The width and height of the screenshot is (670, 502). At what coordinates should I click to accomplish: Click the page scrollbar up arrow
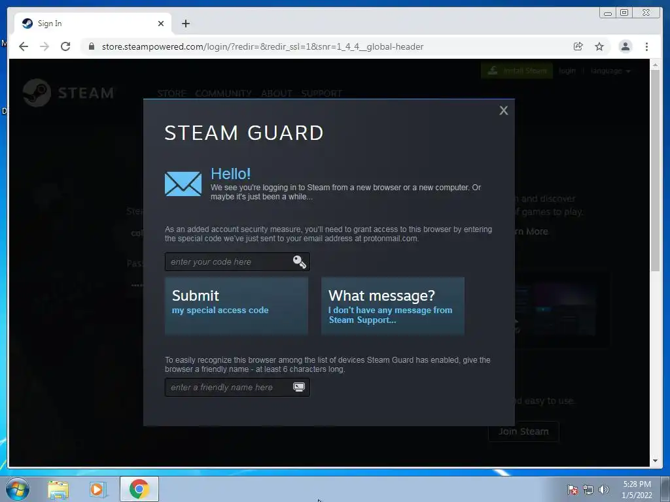point(655,65)
